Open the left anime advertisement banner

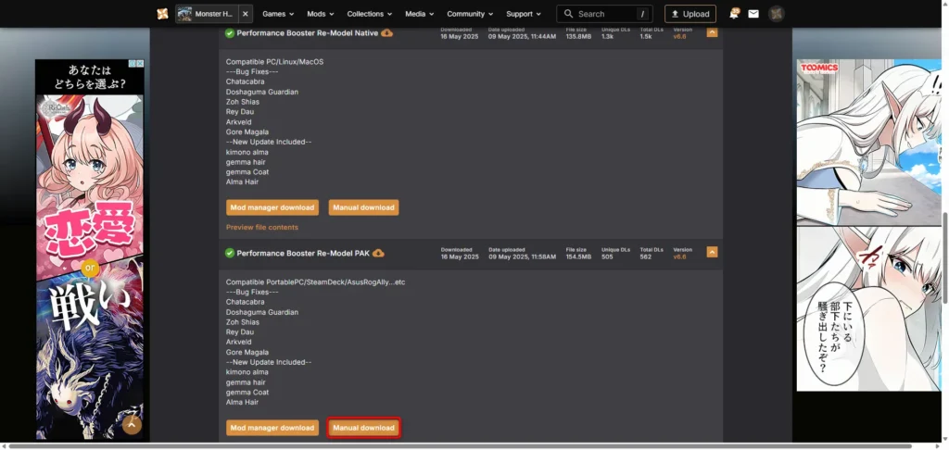90,249
